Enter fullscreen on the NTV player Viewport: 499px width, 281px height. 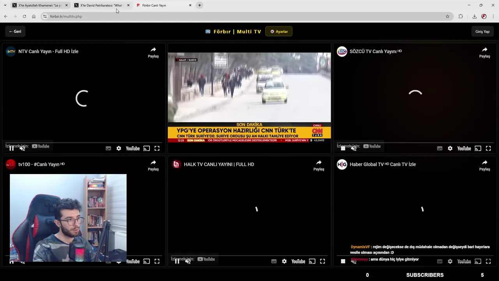tap(157, 148)
